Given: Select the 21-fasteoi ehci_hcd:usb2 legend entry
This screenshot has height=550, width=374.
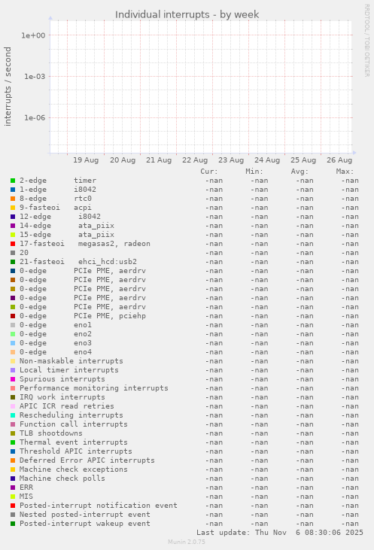Looking at the screenshot, I should coord(78,262).
